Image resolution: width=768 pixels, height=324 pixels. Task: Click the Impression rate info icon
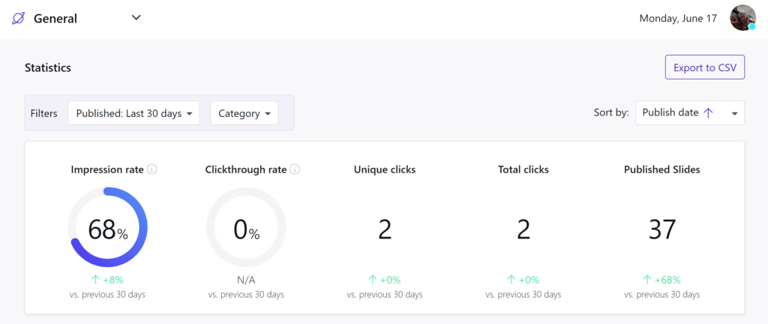coord(152,169)
